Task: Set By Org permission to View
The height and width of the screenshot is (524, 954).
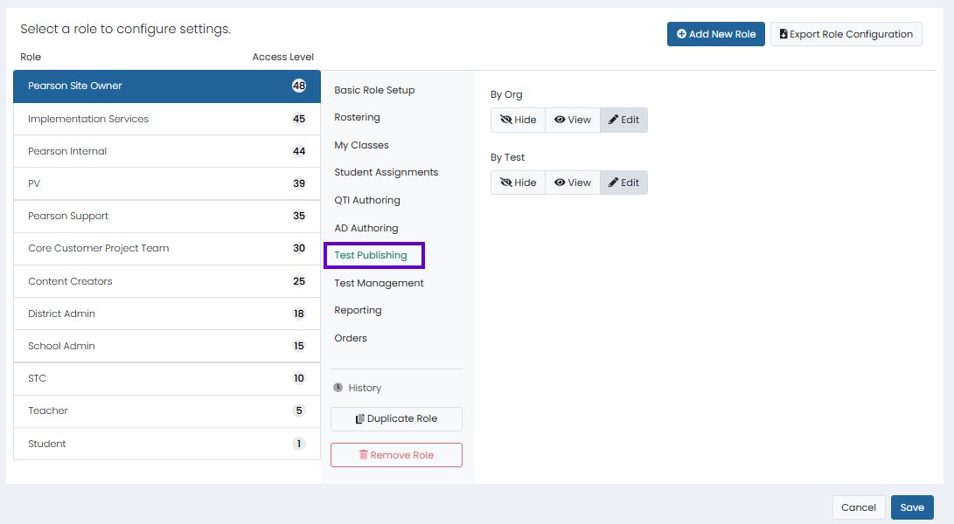Action: (x=573, y=120)
